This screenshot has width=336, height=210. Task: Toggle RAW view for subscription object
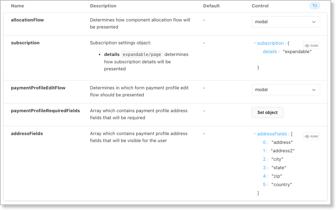coord(311,46)
